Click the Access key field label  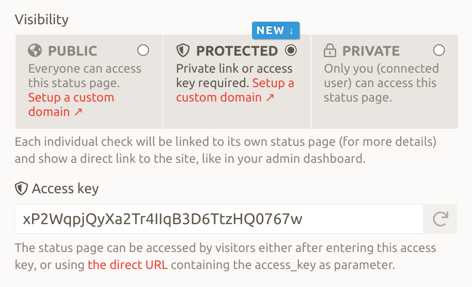(x=65, y=189)
